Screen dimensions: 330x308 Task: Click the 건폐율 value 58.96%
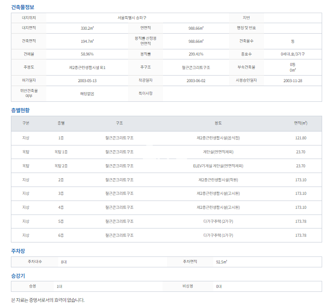(87, 54)
